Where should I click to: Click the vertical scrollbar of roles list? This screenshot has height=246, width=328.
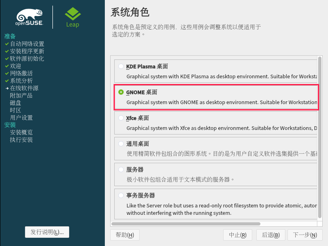click(x=320, y=137)
